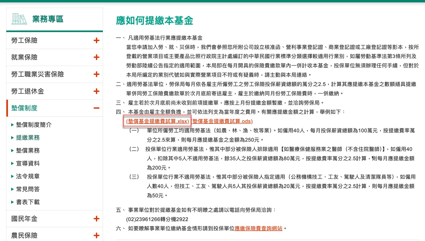Click phone number (02)23961266轉分機2922

pyautogui.click(x=157, y=219)
